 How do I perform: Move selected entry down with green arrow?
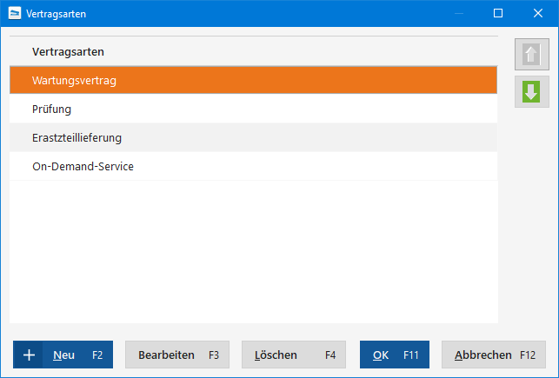click(531, 91)
